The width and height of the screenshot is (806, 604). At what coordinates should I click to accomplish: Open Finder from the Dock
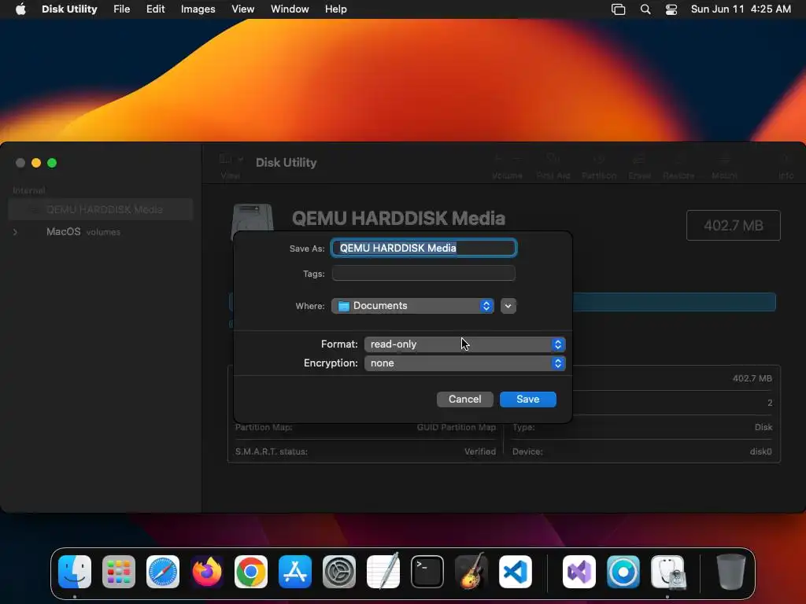pos(75,572)
